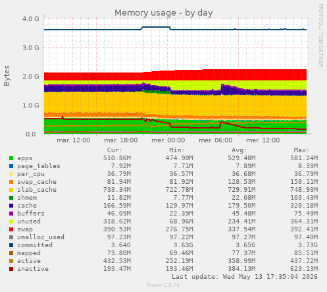Click the 'vmalloc_used' legend label
This screenshot has width=327, height=292.
(41, 237)
